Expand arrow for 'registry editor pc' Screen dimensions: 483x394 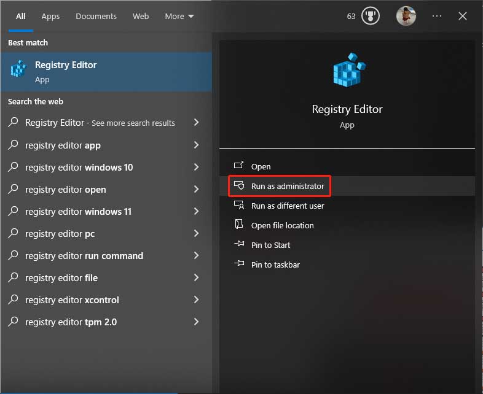196,233
